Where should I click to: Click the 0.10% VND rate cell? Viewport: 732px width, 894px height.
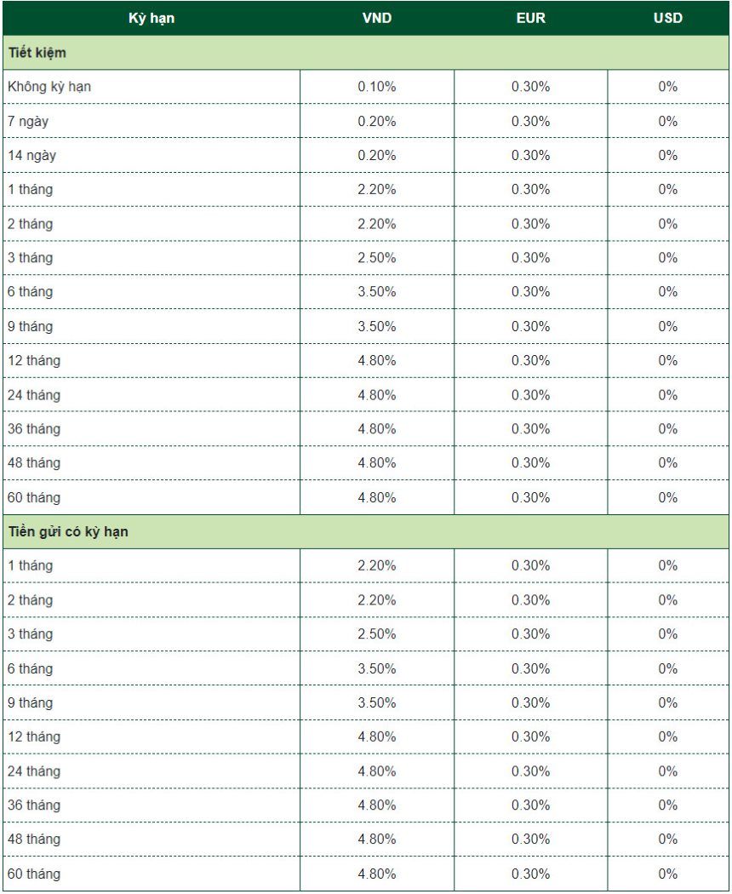point(377,87)
